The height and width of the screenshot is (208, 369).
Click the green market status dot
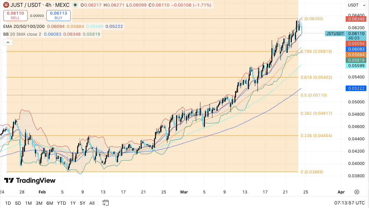click(75, 5)
